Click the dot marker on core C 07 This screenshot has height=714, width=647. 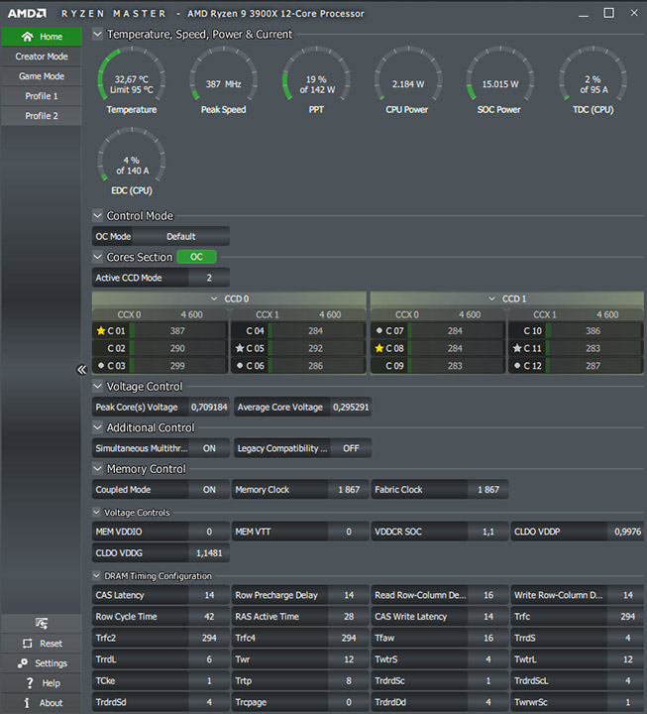379,330
